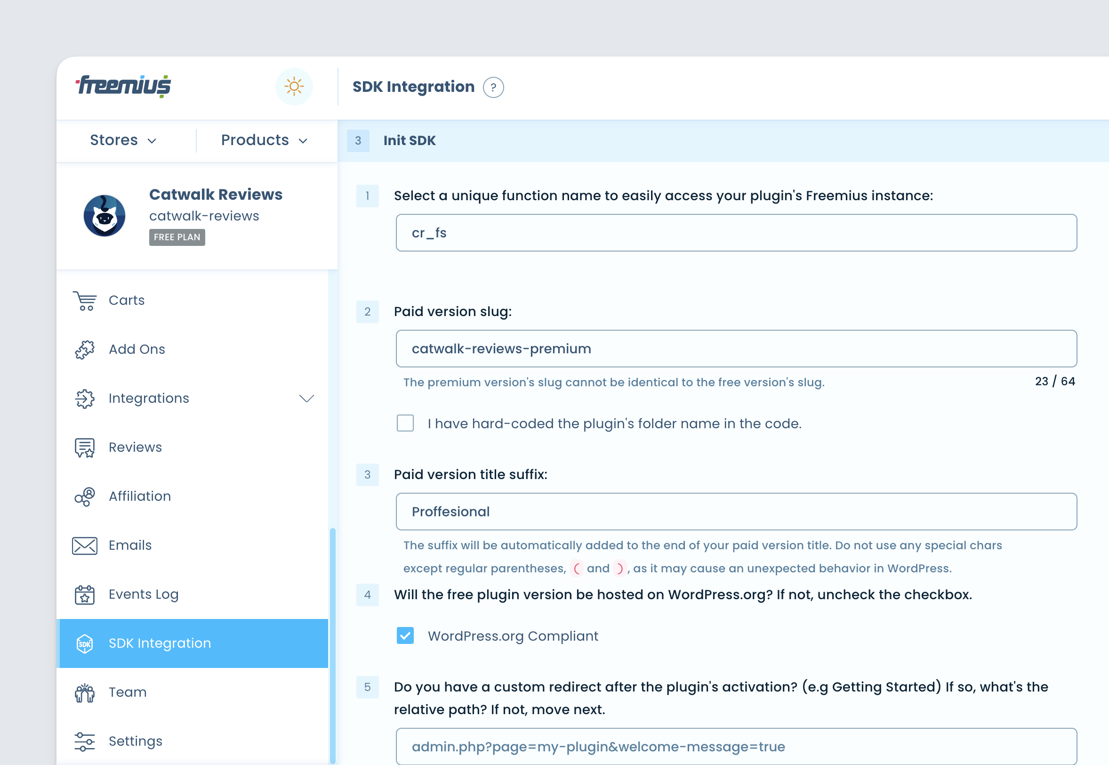
Task: Click the Settings sliders icon
Action: [x=85, y=742]
